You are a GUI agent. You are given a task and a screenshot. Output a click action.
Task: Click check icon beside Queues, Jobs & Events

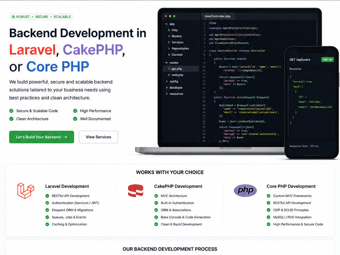(47, 217)
